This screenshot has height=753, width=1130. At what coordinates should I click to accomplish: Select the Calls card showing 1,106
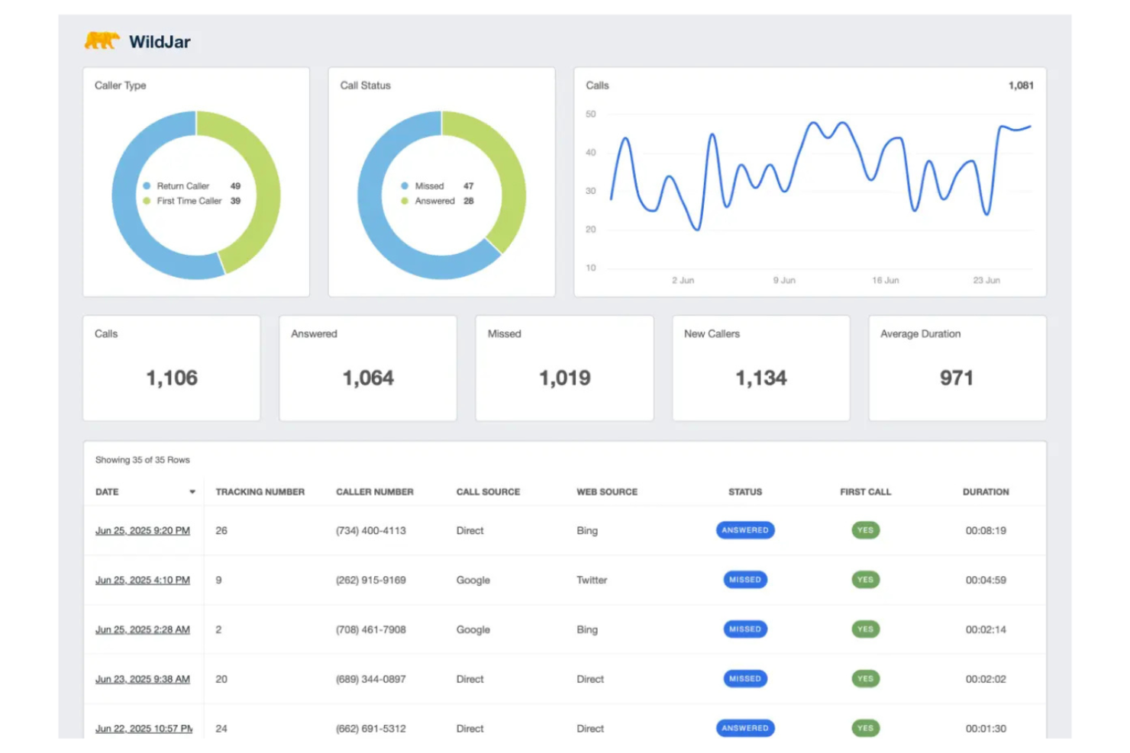coord(171,368)
